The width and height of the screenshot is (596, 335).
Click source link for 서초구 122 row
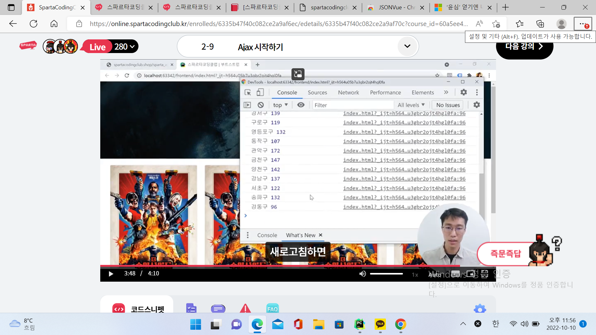coord(404,188)
